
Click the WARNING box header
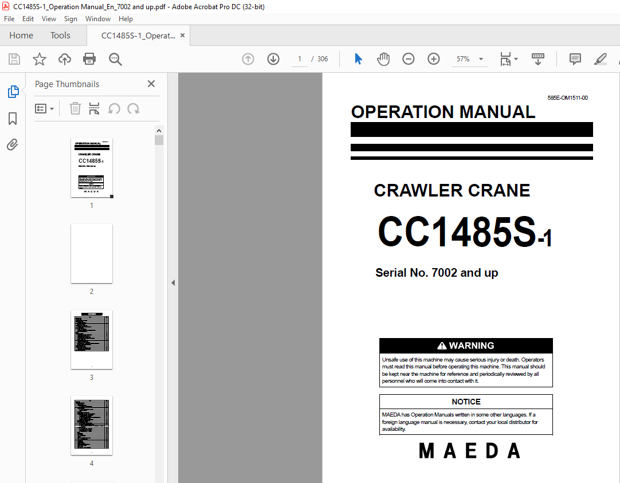click(466, 345)
